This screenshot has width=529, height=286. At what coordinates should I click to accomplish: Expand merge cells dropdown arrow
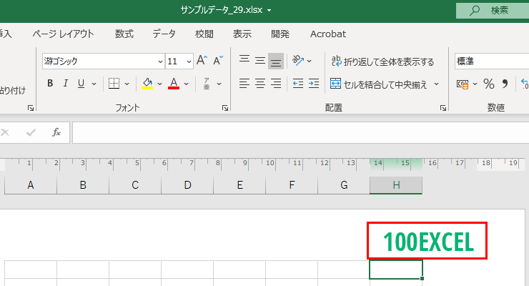(436, 84)
